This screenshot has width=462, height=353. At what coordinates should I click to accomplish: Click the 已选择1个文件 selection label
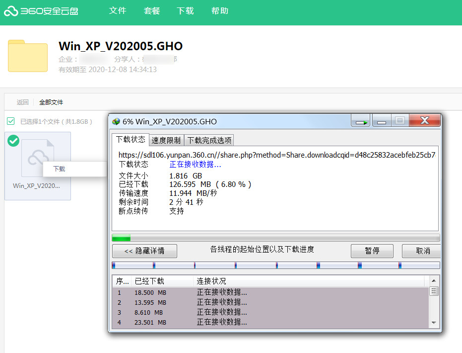coord(56,121)
